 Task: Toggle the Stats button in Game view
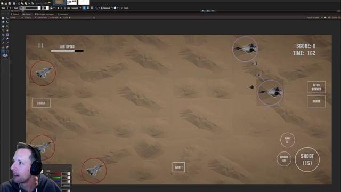[x=334, y=18]
